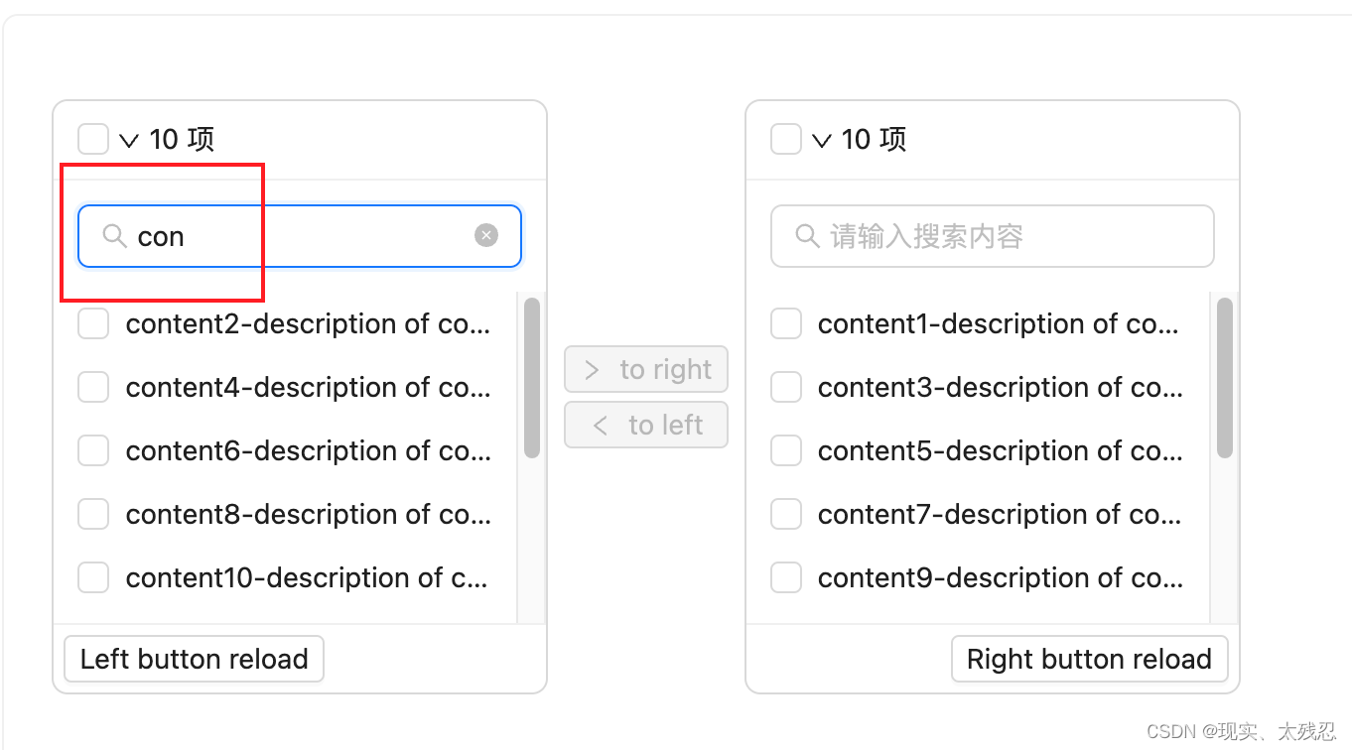
Task: Click the magnifier icon in left search
Action: point(115,236)
